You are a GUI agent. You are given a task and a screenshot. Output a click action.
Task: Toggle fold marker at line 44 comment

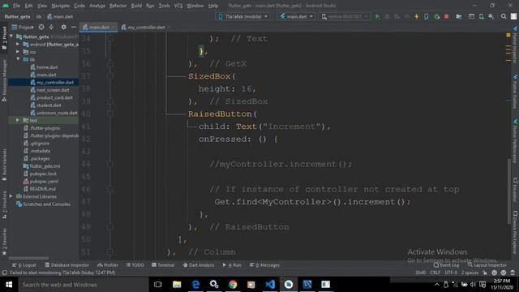[110, 164]
